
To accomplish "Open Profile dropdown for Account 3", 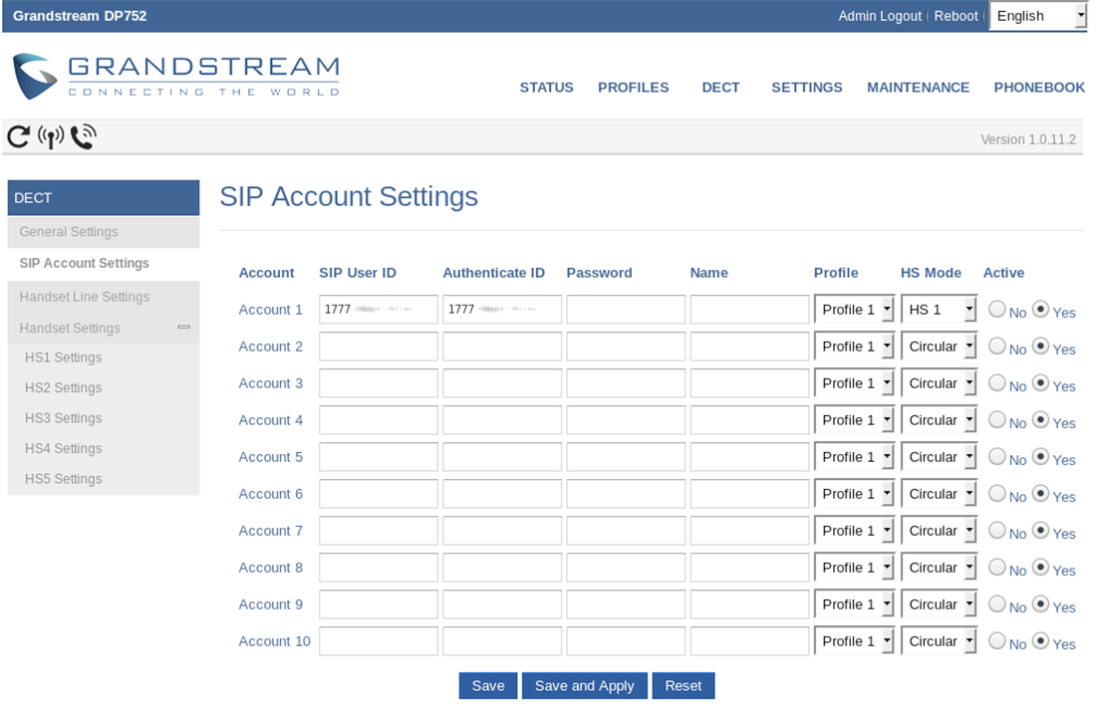I will (x=854, y=383).
